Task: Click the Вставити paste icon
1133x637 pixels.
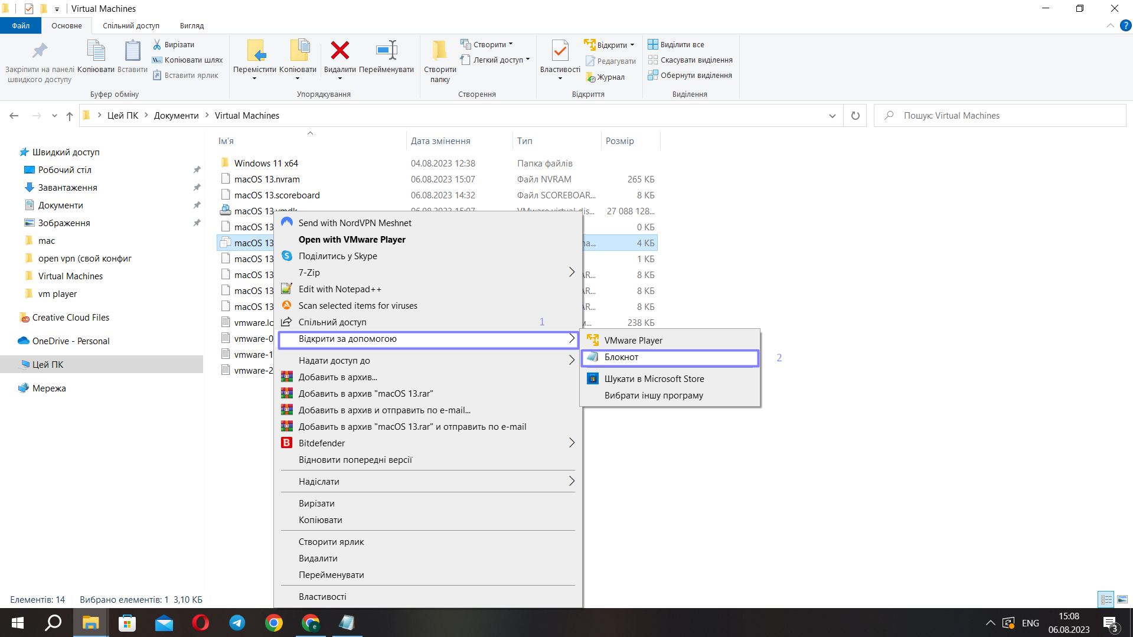Action: click(132, 51)
